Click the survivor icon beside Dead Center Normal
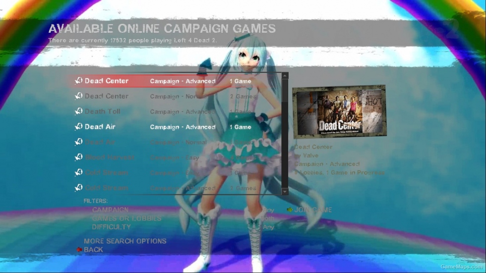This screenshot has width=486, height=273. click(78, 96)
